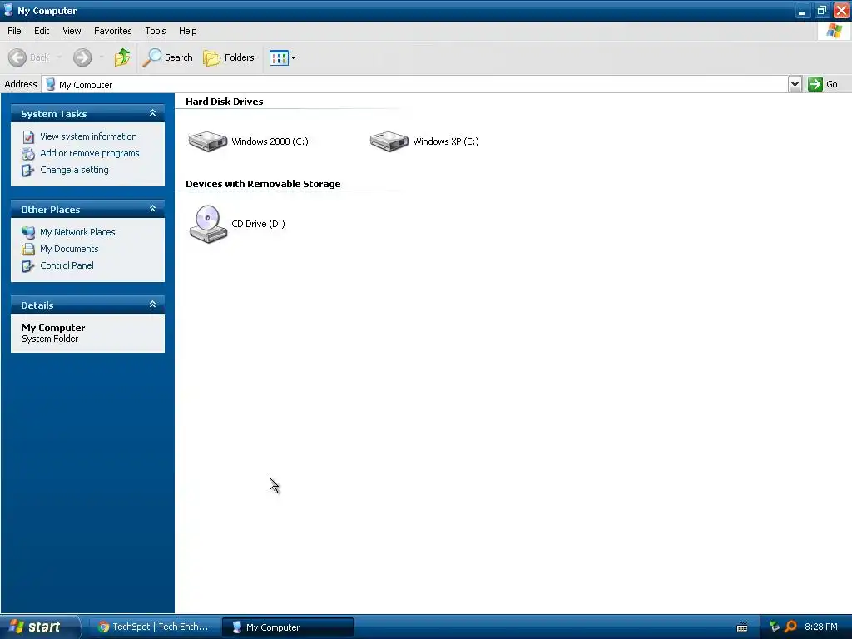The width and height of the screenshot is (852, 639).
Task: Close the My Computer window
Action: pyautogui.click(x=841, y=10)
